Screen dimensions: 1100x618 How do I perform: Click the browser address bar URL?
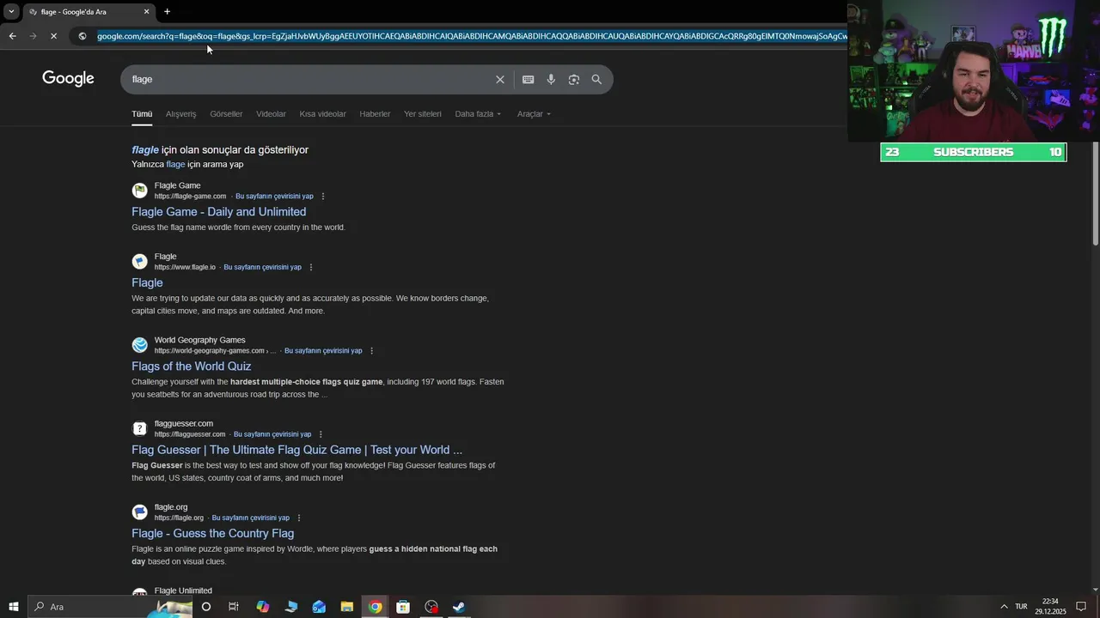coord(471,36)
